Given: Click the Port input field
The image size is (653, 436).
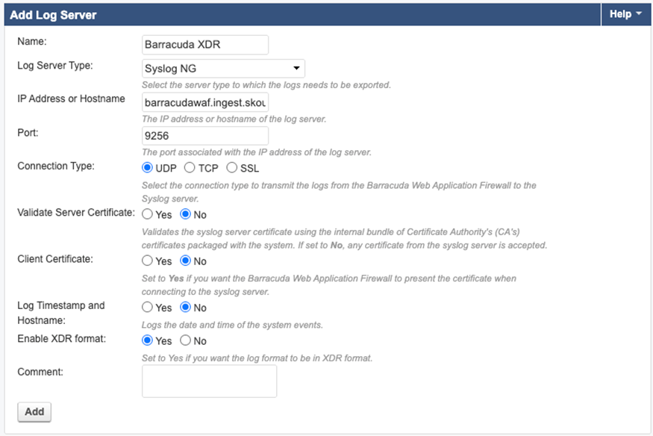Looking at the screenshot, I should (x=205, y=136).
